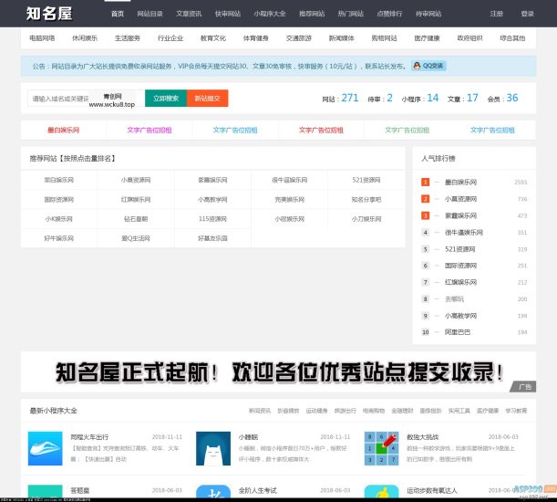The image size is (557, 502).
Task: Open 推荐网站 in top navigation
Action: tap(312, 14)
